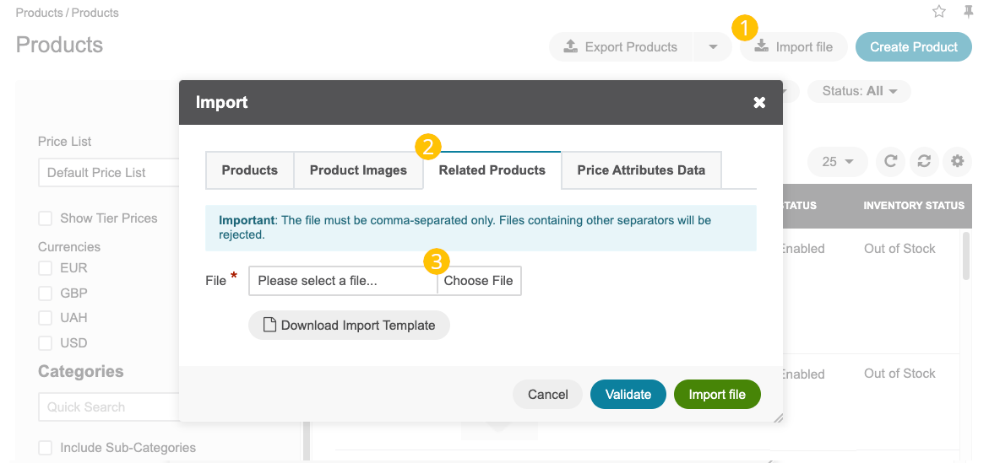Click the star favorite icon
Screen dimensions: 989x463
[x=939, y=12]
